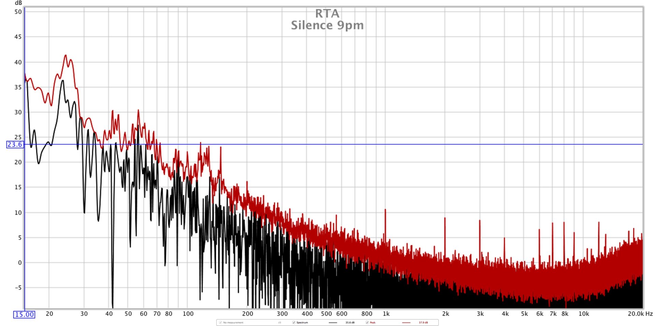Click the black Spectrum line swatch in legend
This screenshot has height=326, width=655.
[333, 322]
